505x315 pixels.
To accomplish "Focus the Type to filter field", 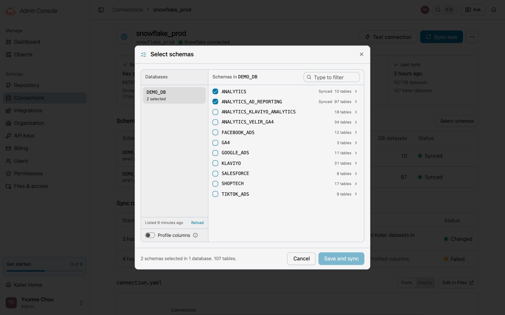I will [332, 77].
